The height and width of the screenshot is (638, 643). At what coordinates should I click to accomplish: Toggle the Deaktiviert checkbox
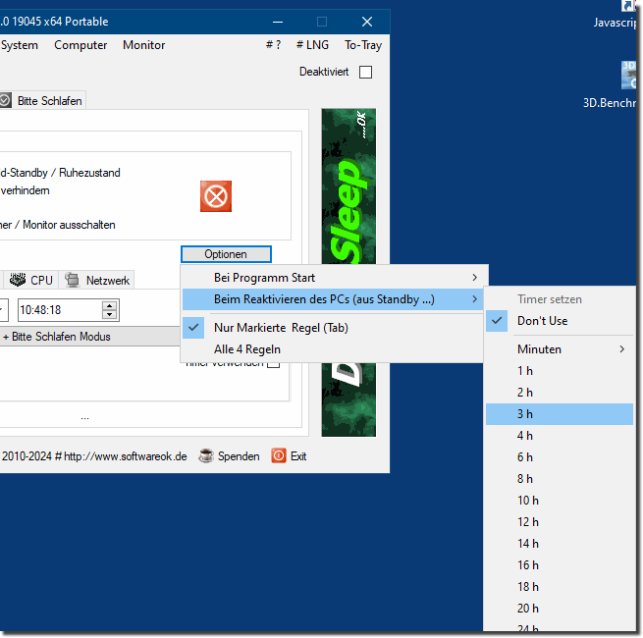point(365,72)
